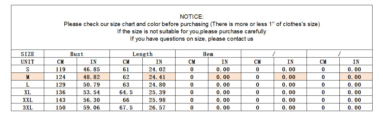Viewport: 383px width, 123px height.
Task: Click the 'please contact us' notice line
Action: 191,39
